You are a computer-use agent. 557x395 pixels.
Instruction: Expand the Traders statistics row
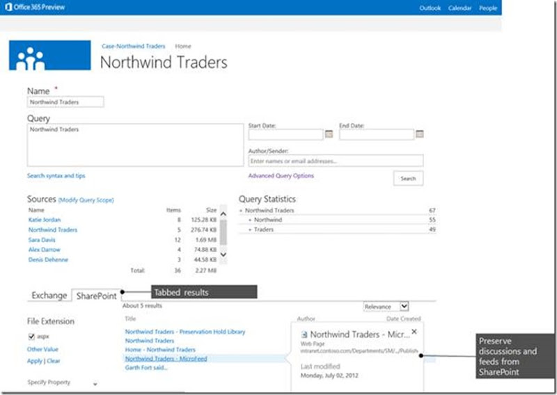[x=250, y=229]
